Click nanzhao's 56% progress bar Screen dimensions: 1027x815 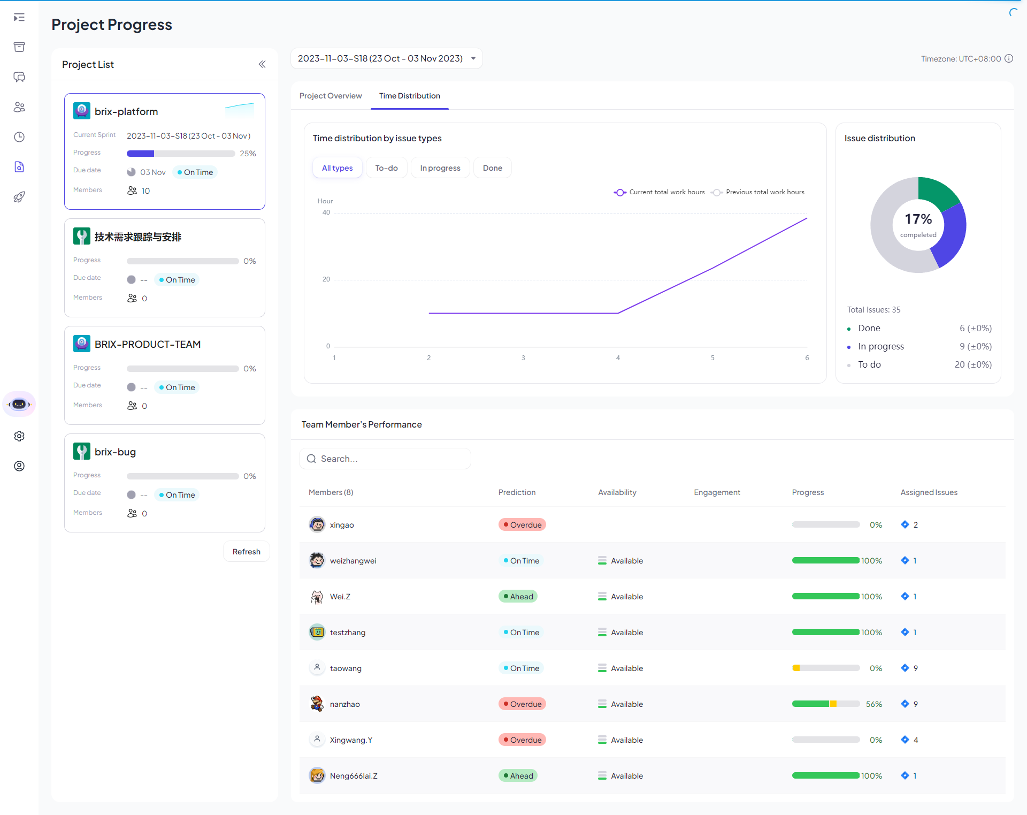(826, 704)
